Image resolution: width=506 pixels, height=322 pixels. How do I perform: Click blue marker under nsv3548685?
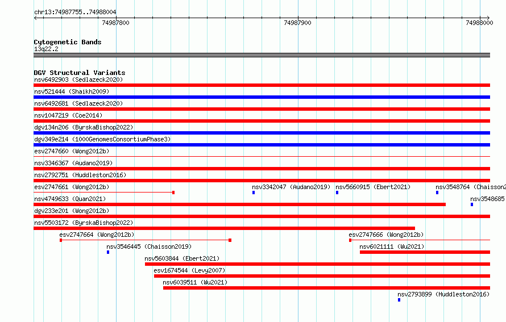472,204
